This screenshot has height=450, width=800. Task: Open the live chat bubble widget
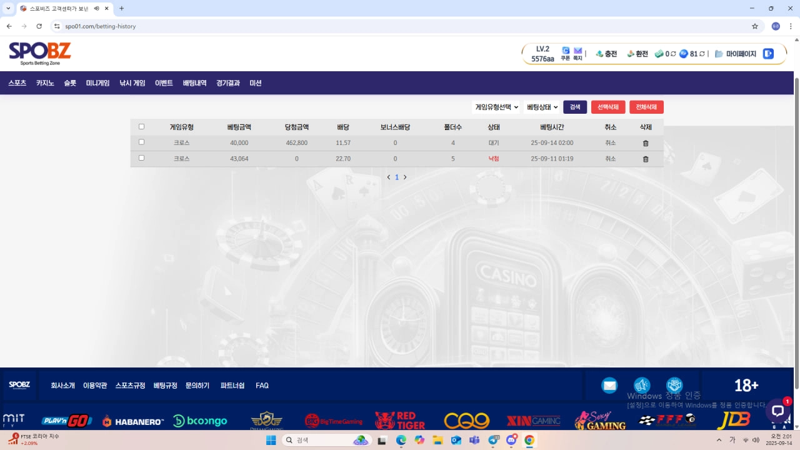(x=777, y=411)
